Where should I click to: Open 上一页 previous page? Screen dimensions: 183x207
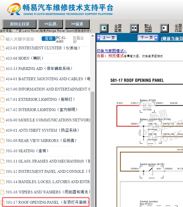pyautogui.click(x=107, y=38)
